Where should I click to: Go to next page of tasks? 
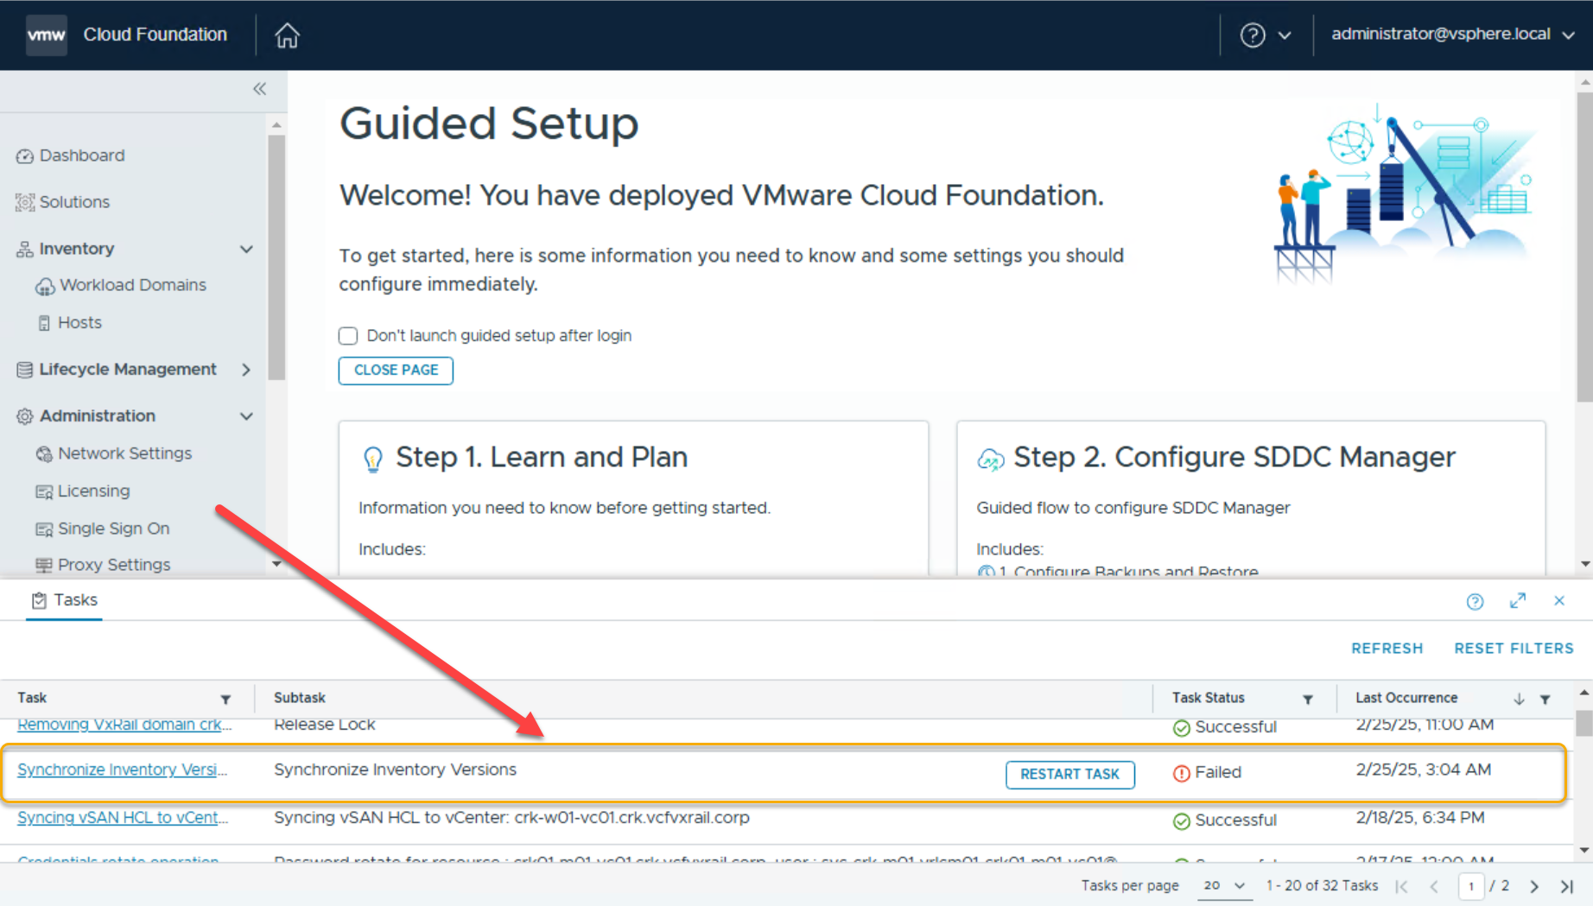coord(1534,886)
